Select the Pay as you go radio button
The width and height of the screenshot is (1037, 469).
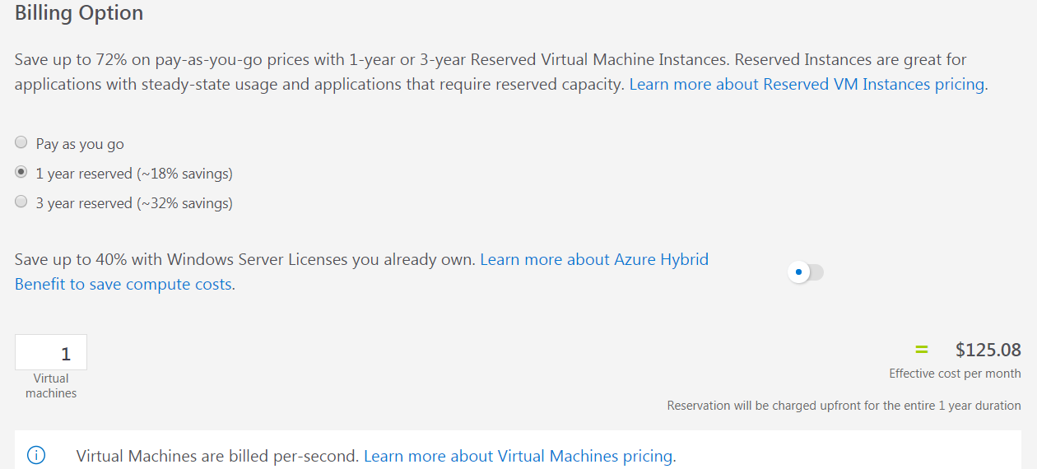(x=21, y=143)
